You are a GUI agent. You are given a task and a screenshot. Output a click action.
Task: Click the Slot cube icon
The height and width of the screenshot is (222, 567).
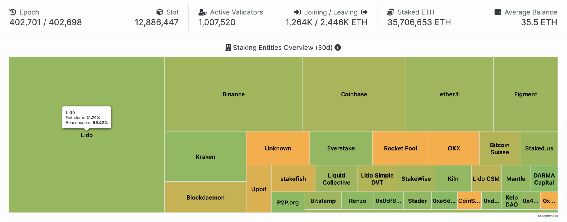point(160,12)
